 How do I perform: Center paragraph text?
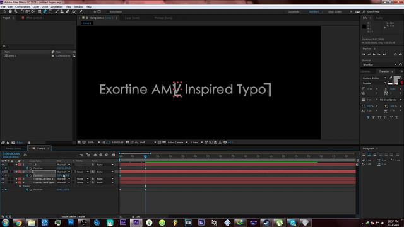(369, 154)
